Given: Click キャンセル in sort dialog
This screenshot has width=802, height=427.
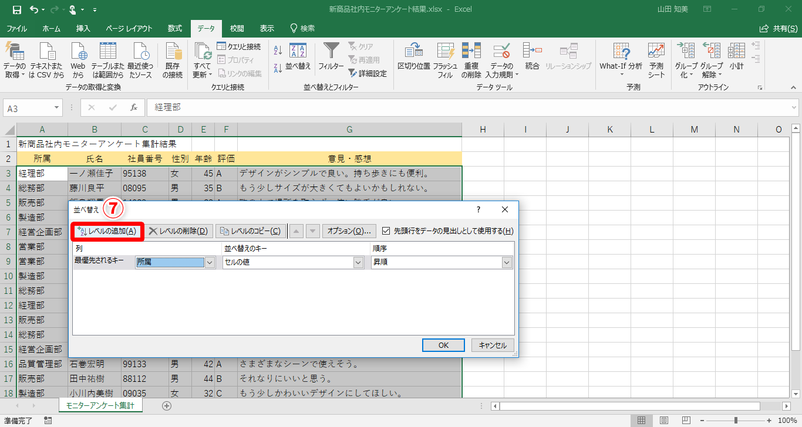Looking at the screenshot, I should point(493,345).
